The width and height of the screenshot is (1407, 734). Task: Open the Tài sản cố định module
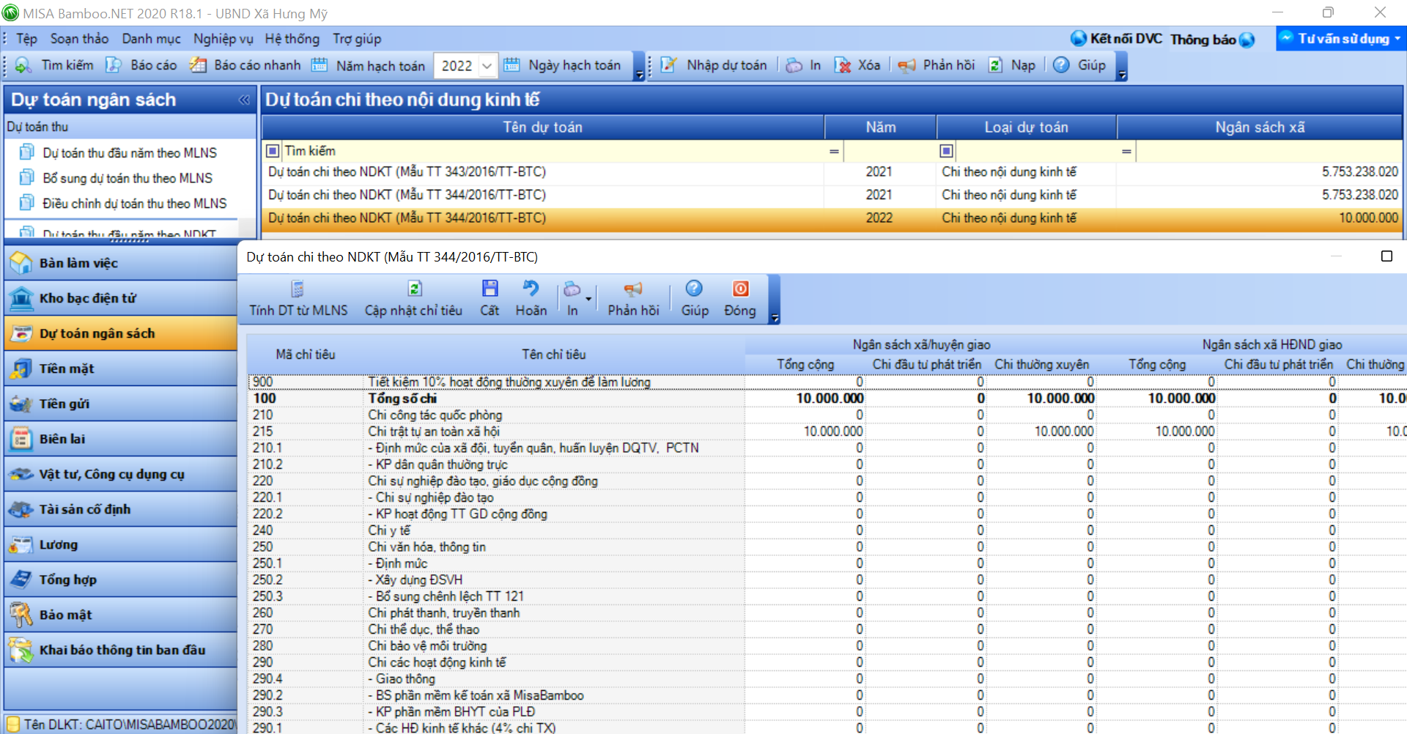click(x=120, y=509)
